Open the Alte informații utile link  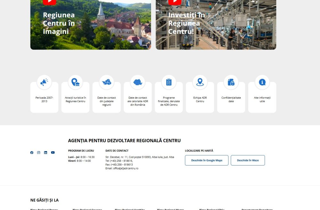(262, 100)
